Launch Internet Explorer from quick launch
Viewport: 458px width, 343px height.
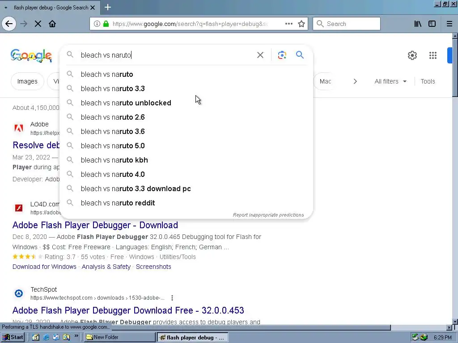point(46,337)
